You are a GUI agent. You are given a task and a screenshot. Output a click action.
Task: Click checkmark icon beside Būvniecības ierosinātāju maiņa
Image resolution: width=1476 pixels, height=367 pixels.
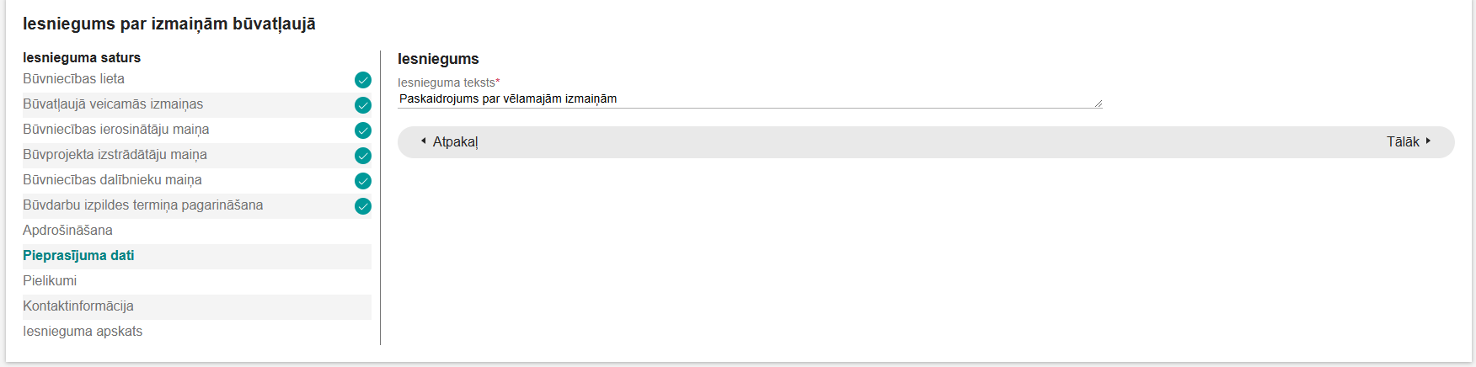point(363,130)
